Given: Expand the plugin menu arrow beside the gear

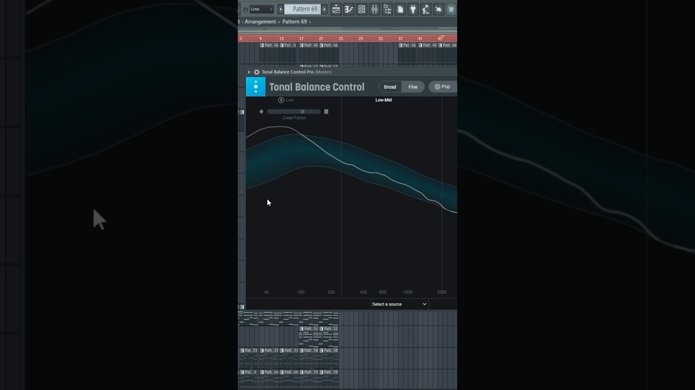Looking at the screenshot, I should pos(249,72).
